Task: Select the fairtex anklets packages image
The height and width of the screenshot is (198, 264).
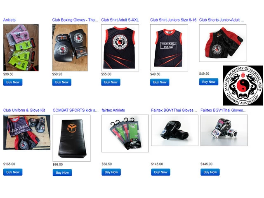Action: click(125, 134)
